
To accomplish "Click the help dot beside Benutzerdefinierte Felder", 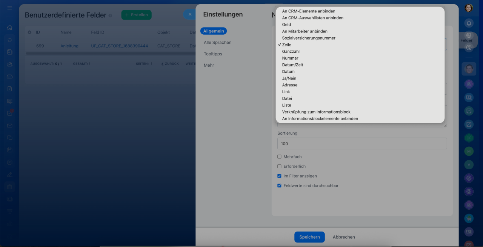I will [x=110, y=15].
